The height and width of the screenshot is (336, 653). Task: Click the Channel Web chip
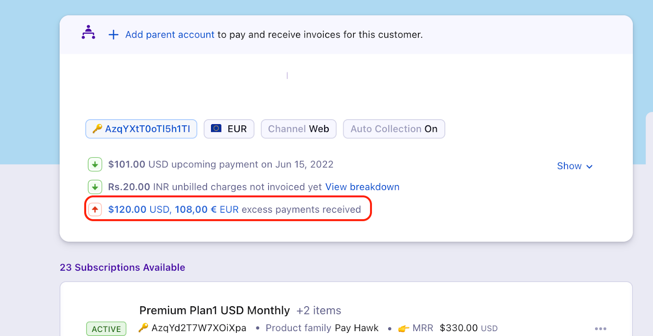click(298, 129)
